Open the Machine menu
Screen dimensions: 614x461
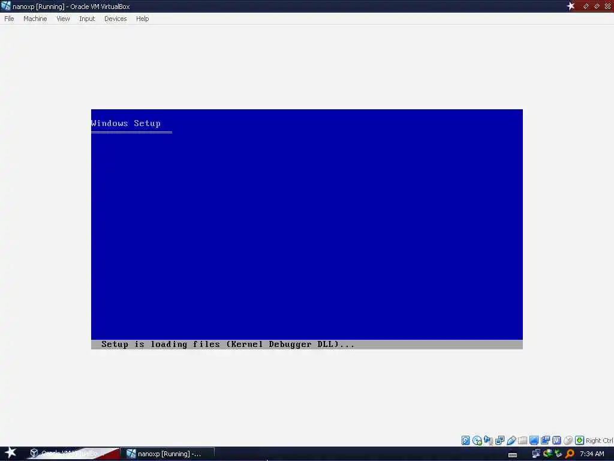point(35,19)
